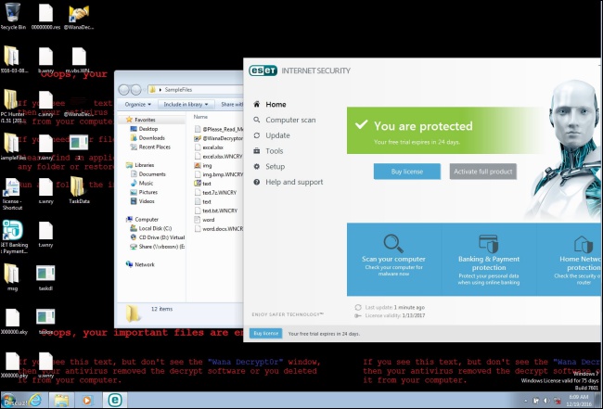This screenshot has height=409, width=603.
Task: Open Windows Media Player from taskbar
Action: tap(87, 400)
